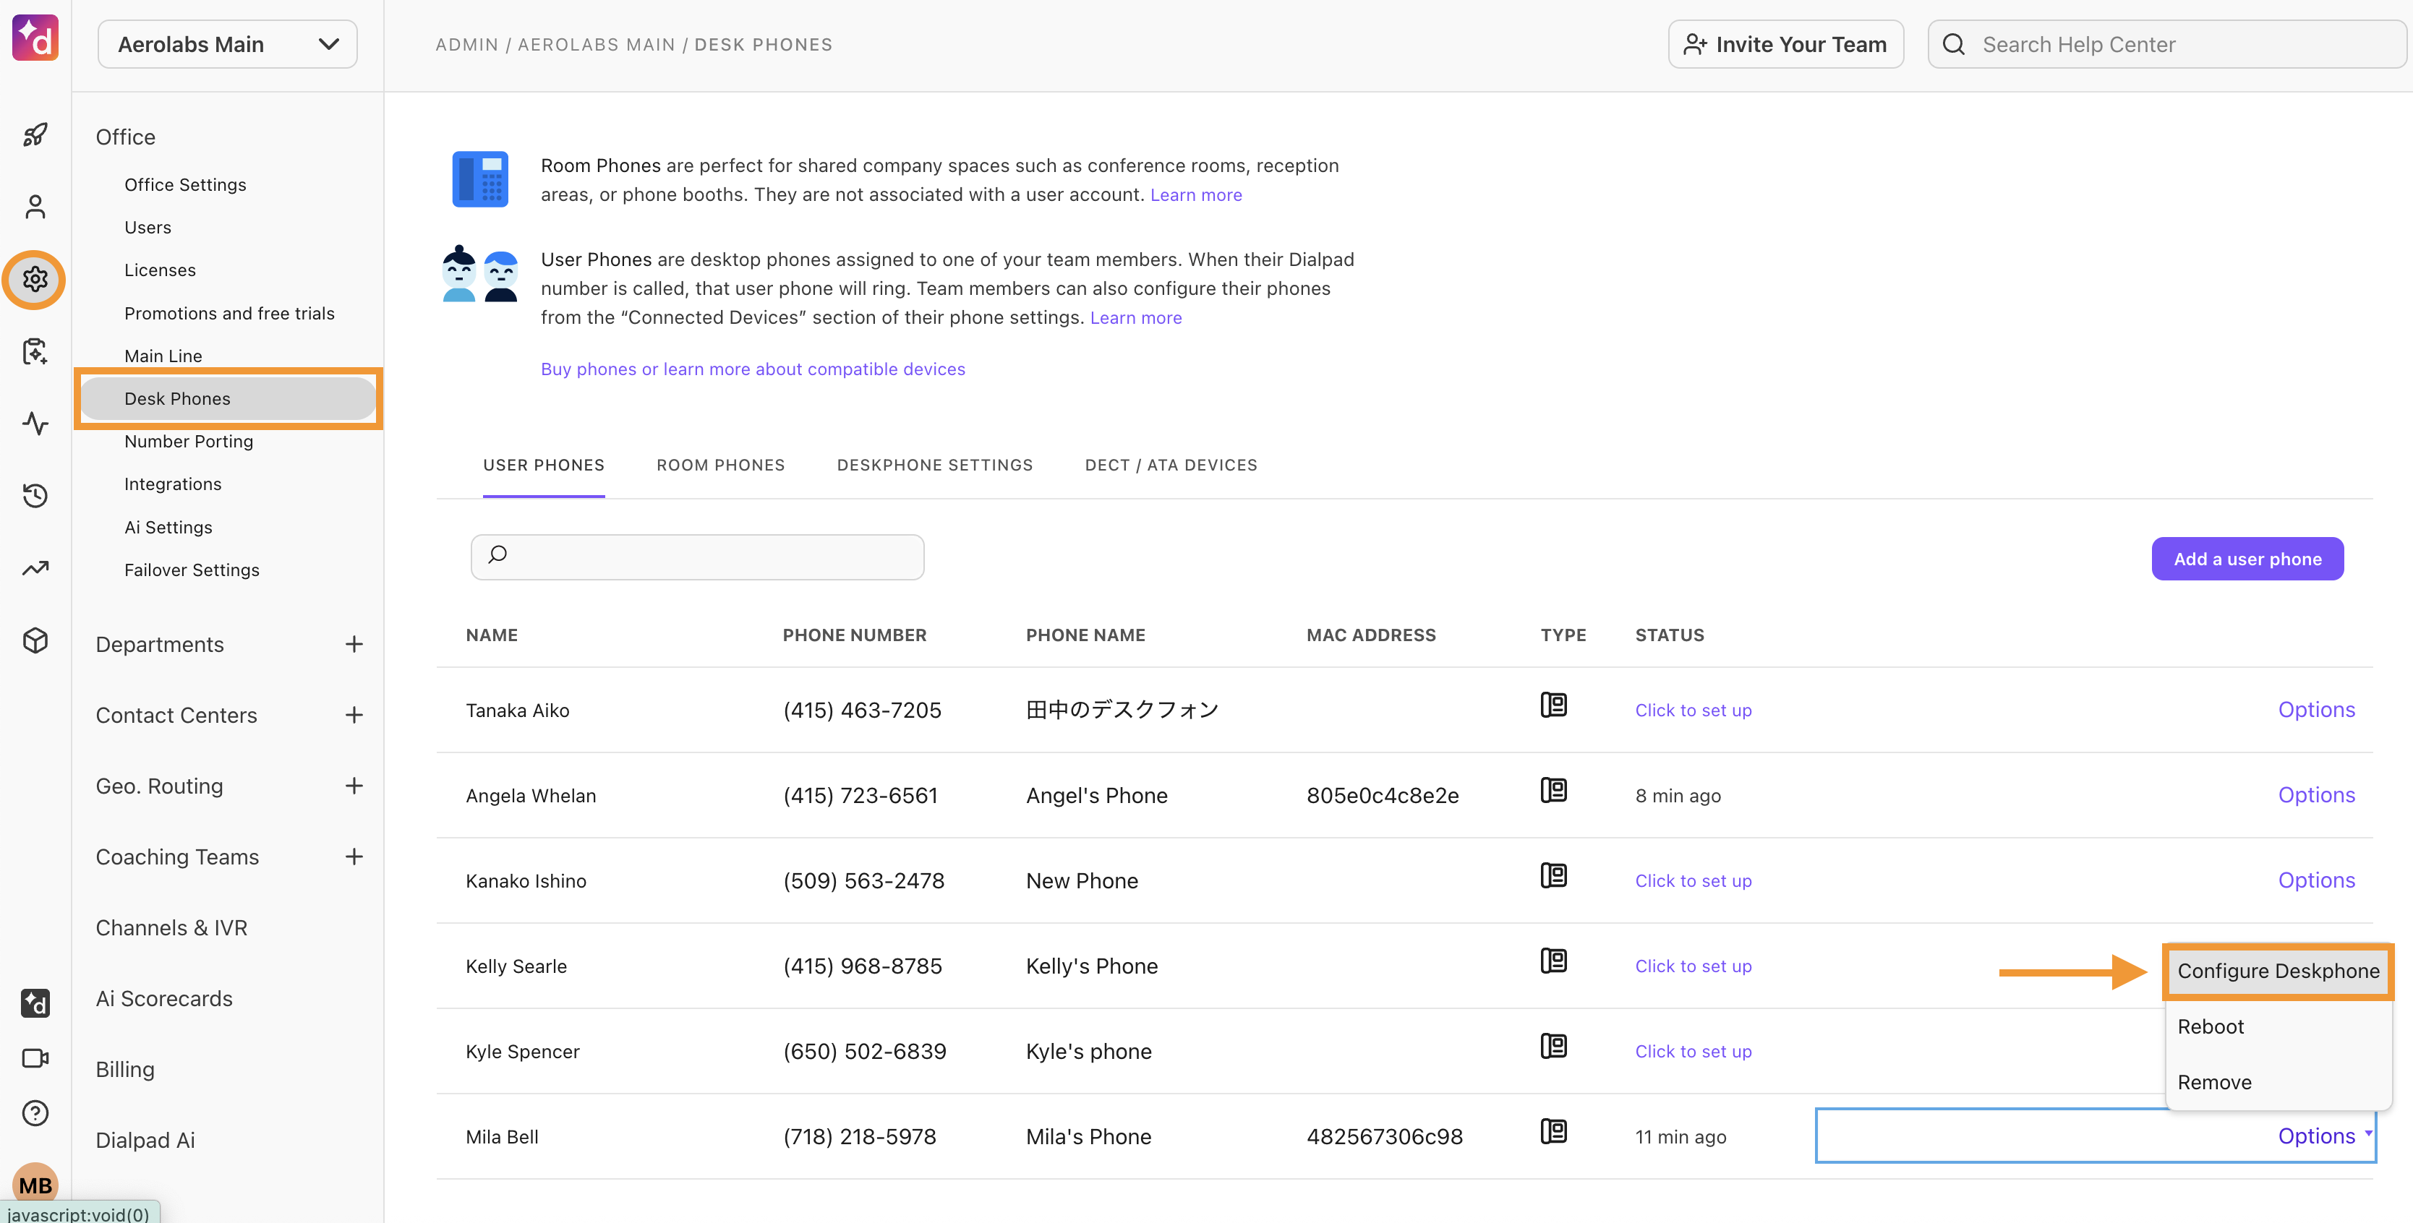2413x1223 pixels.
Task: Open Number Porting in the sidebar
Action: click(x=188, y=441)
